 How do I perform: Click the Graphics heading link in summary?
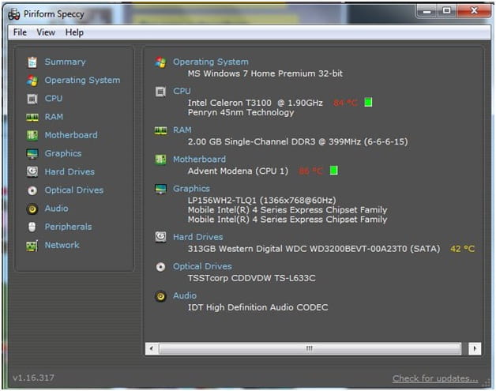(191, 189)
